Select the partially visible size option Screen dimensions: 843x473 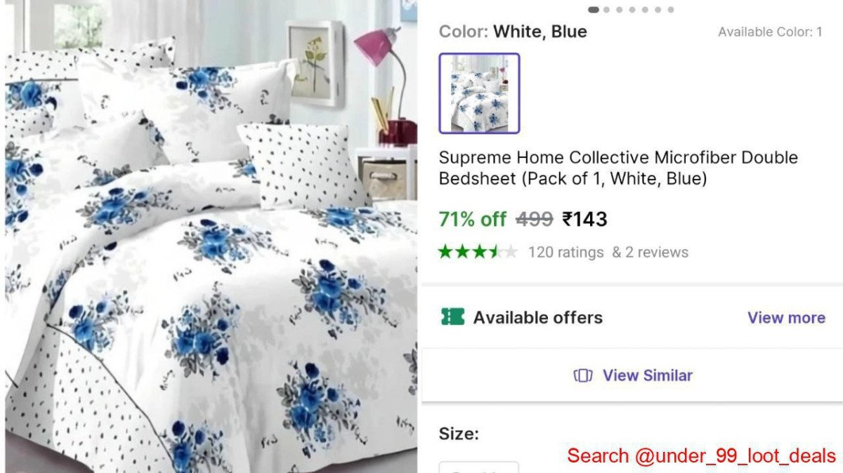pos(479,467)
